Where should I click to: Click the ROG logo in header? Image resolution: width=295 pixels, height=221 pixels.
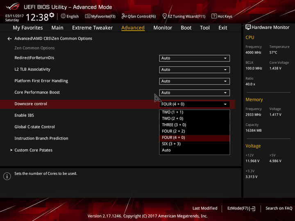tap(13, 7)
